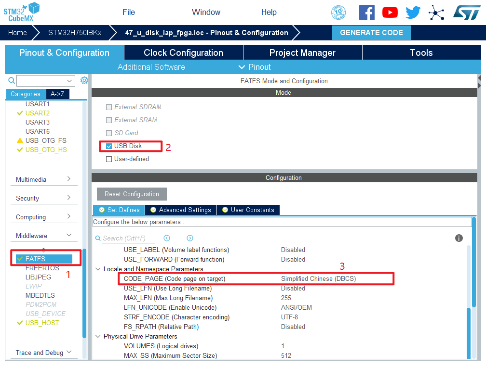This screenshot has width=486, height=366.
Task: Collapse Locale and Namespace Parameters group
Action: [x=98, y=269]
